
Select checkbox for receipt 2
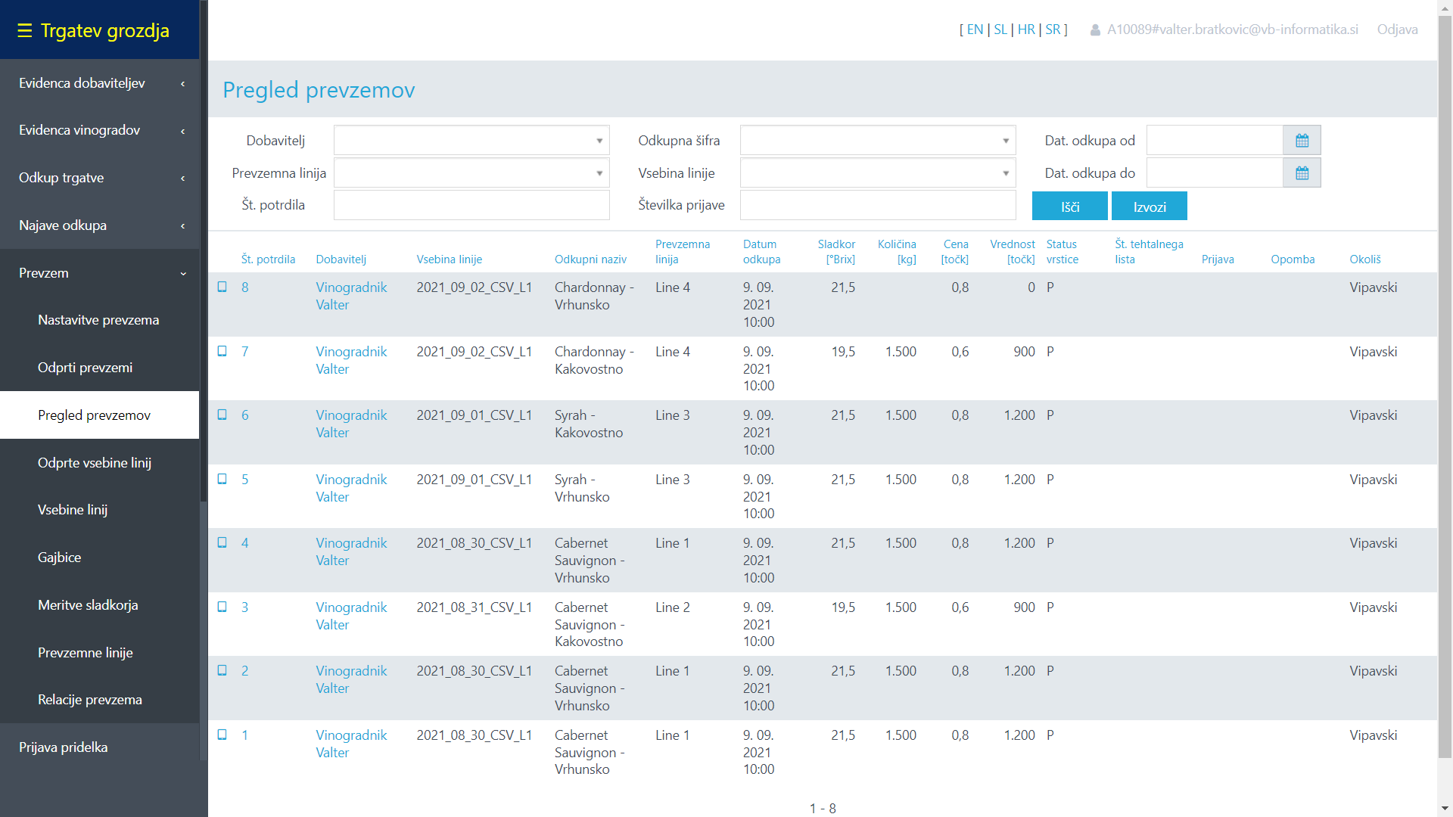pos(222,670)
